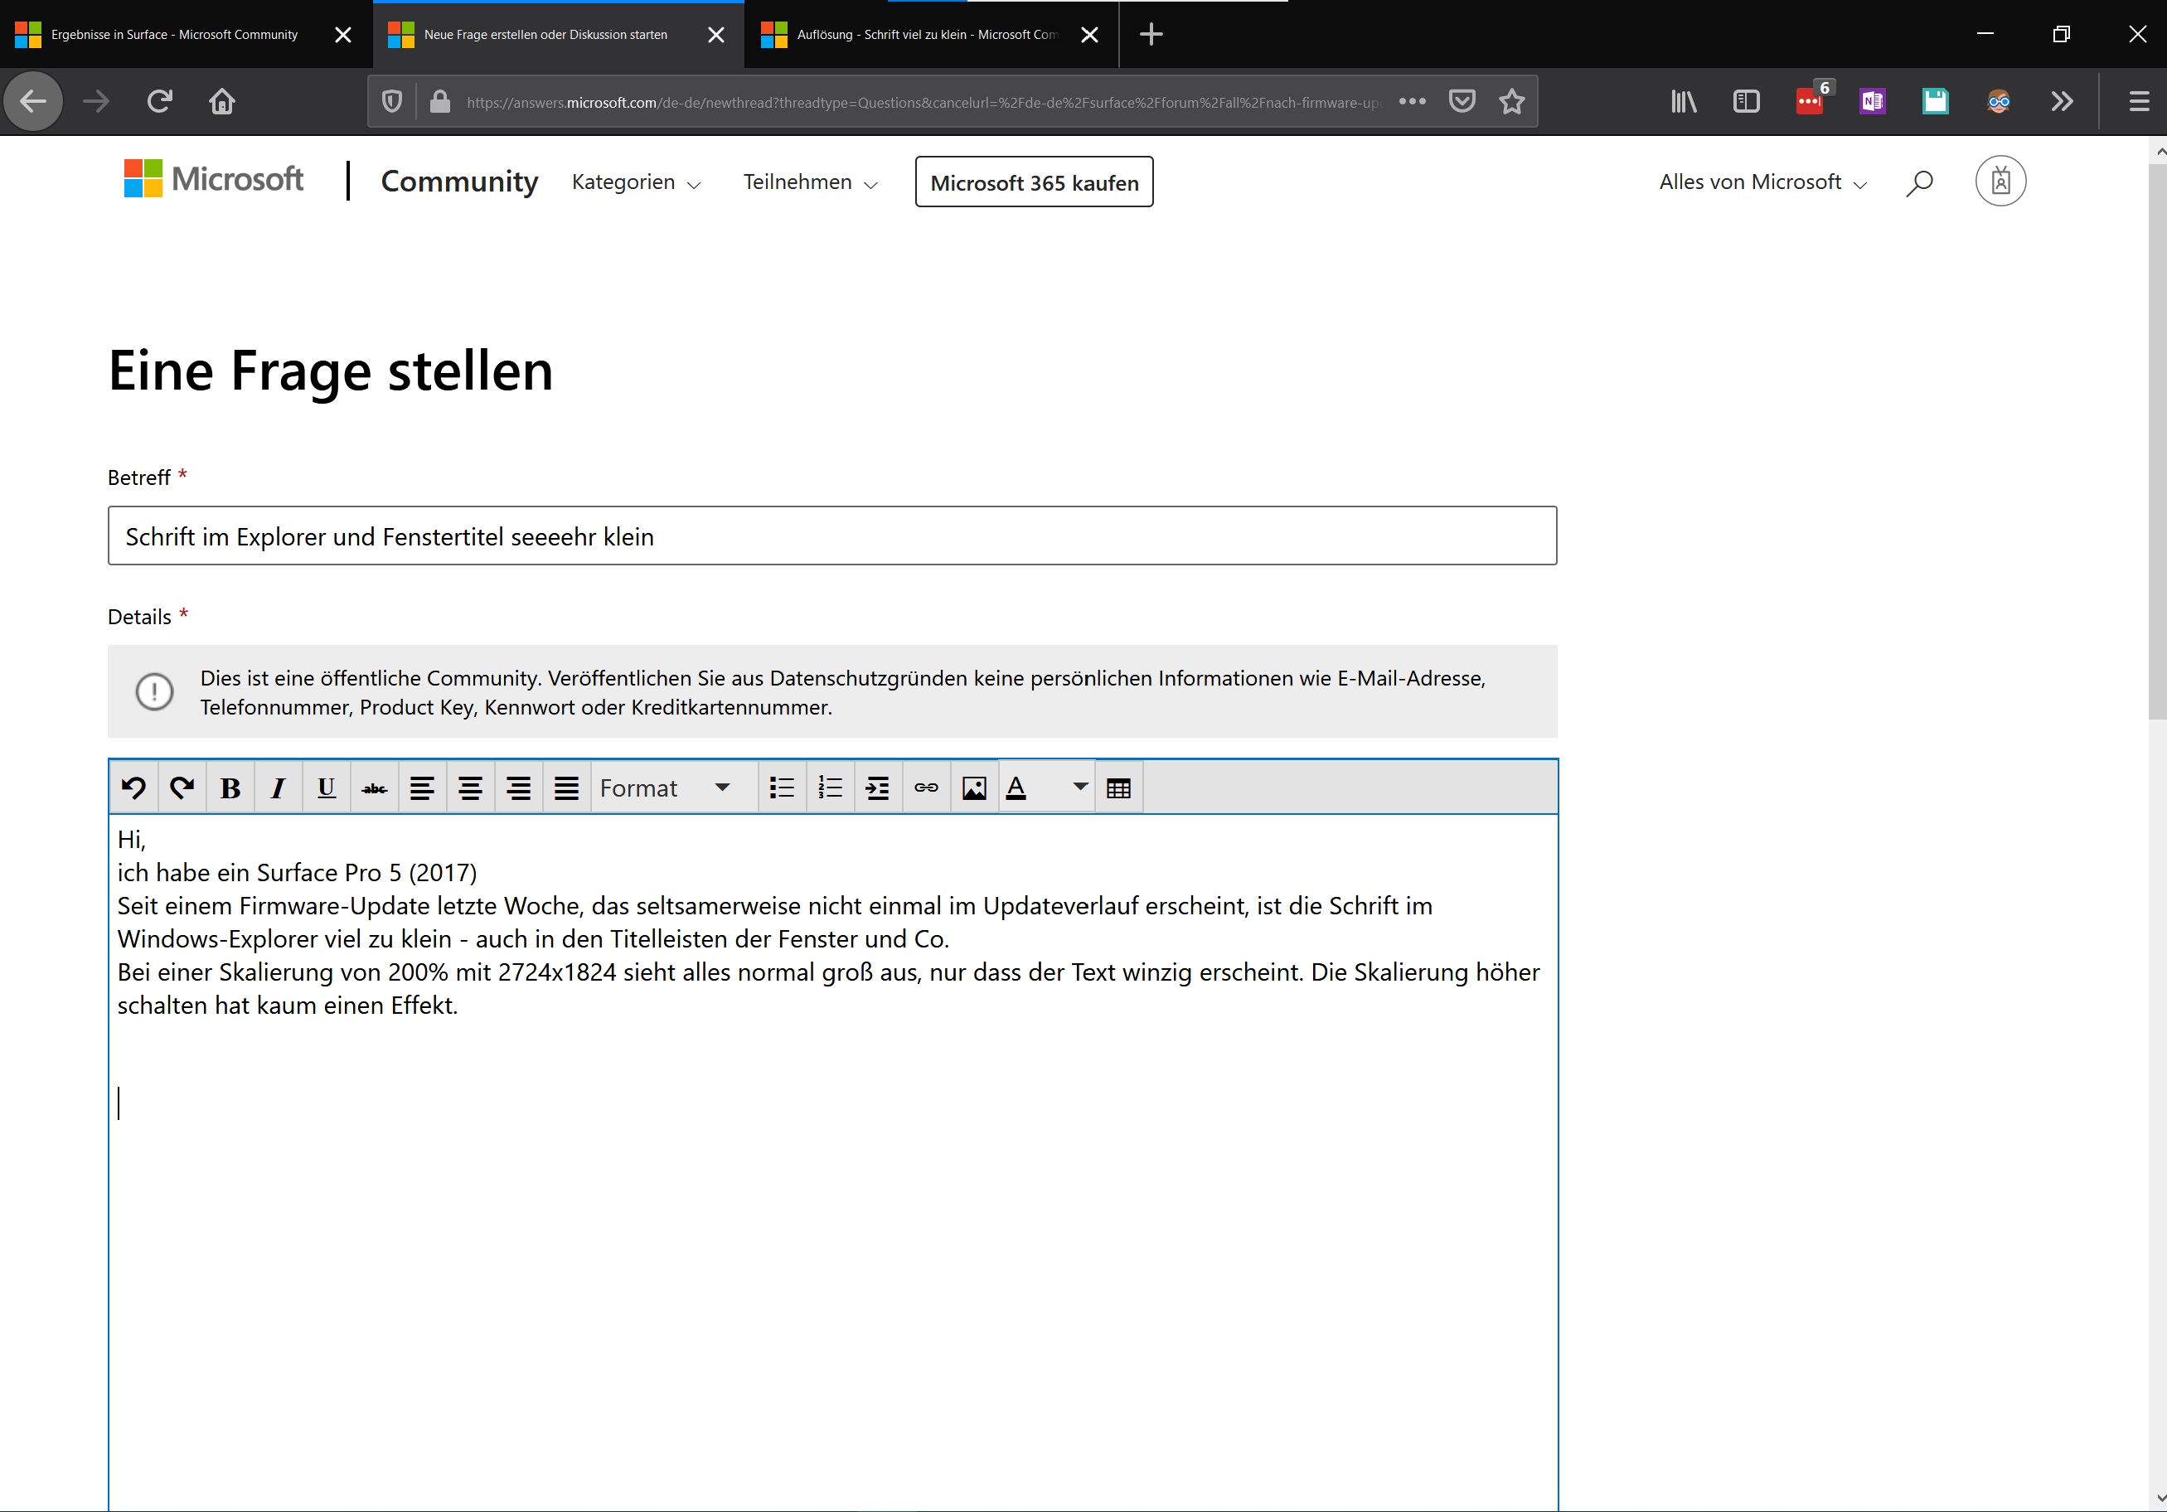
Task: Bookmark this page with the star
Action: coord(1512,101)
